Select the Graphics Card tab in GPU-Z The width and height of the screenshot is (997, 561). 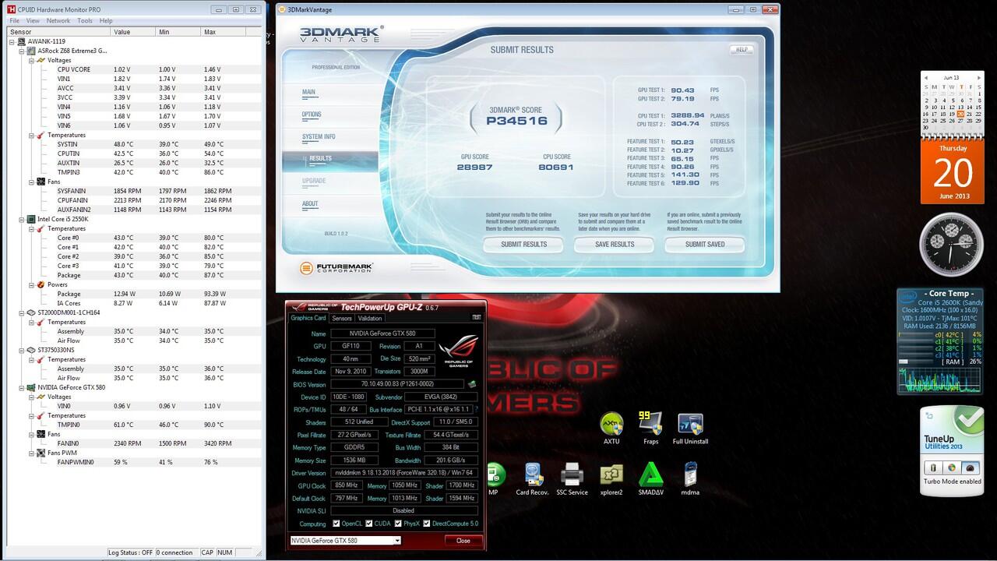click(308, 318)
